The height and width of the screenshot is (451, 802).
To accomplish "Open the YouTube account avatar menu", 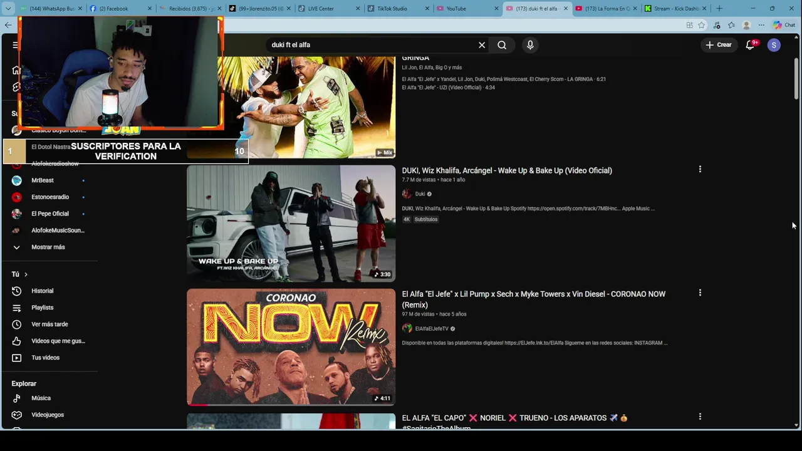I will [x=774, y=45].
